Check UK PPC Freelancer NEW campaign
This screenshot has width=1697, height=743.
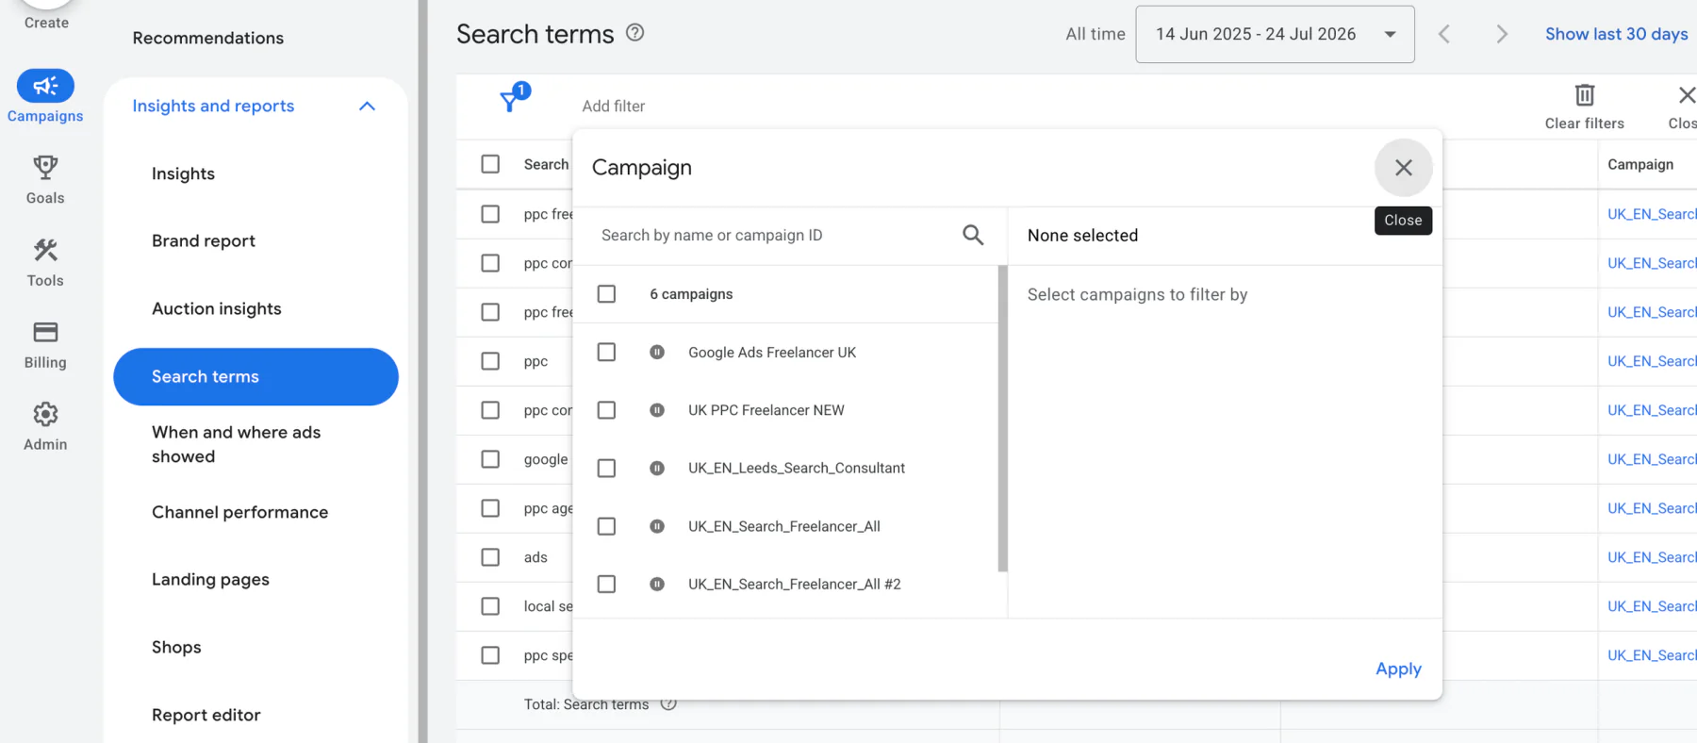point(606,410)
